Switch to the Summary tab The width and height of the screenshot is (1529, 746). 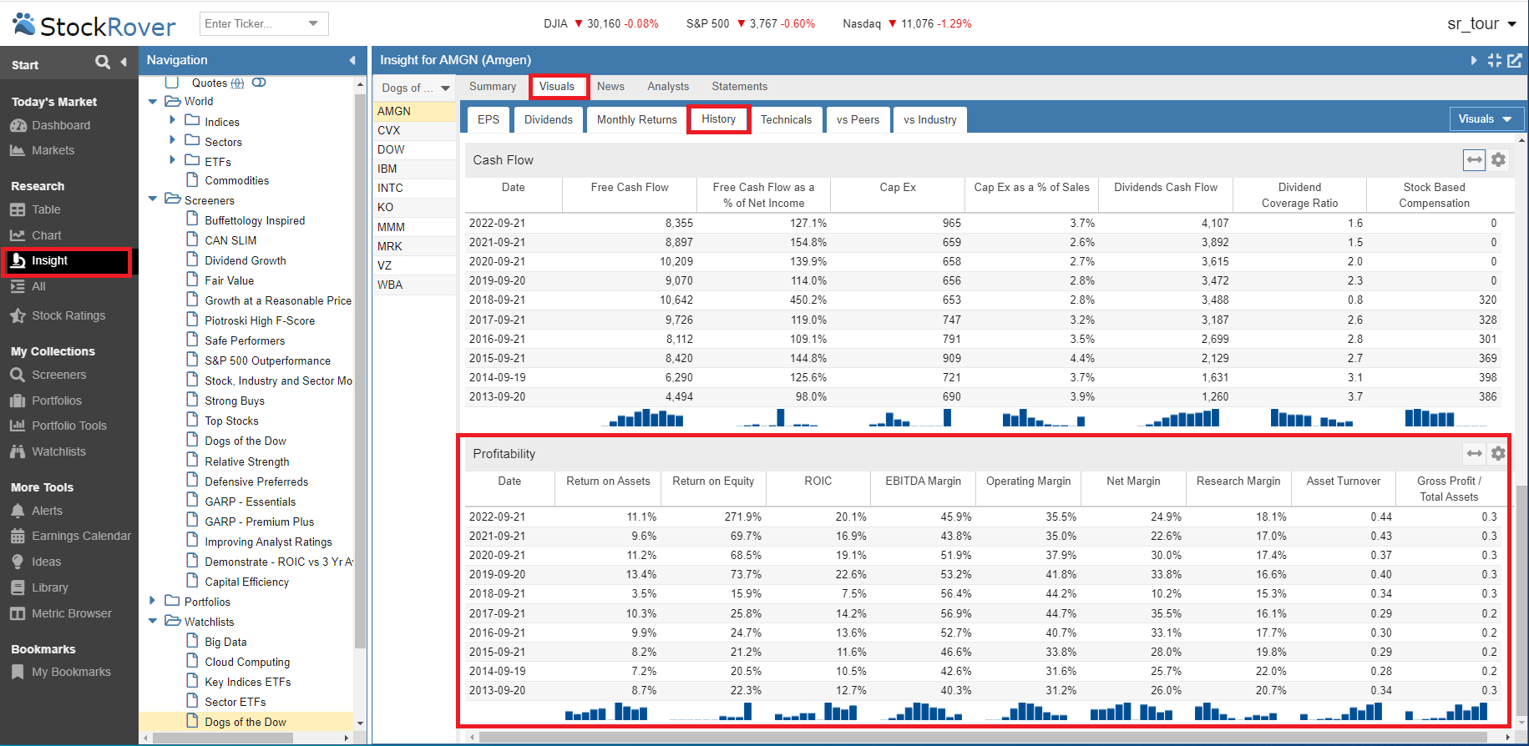click(x=493, y=86)
